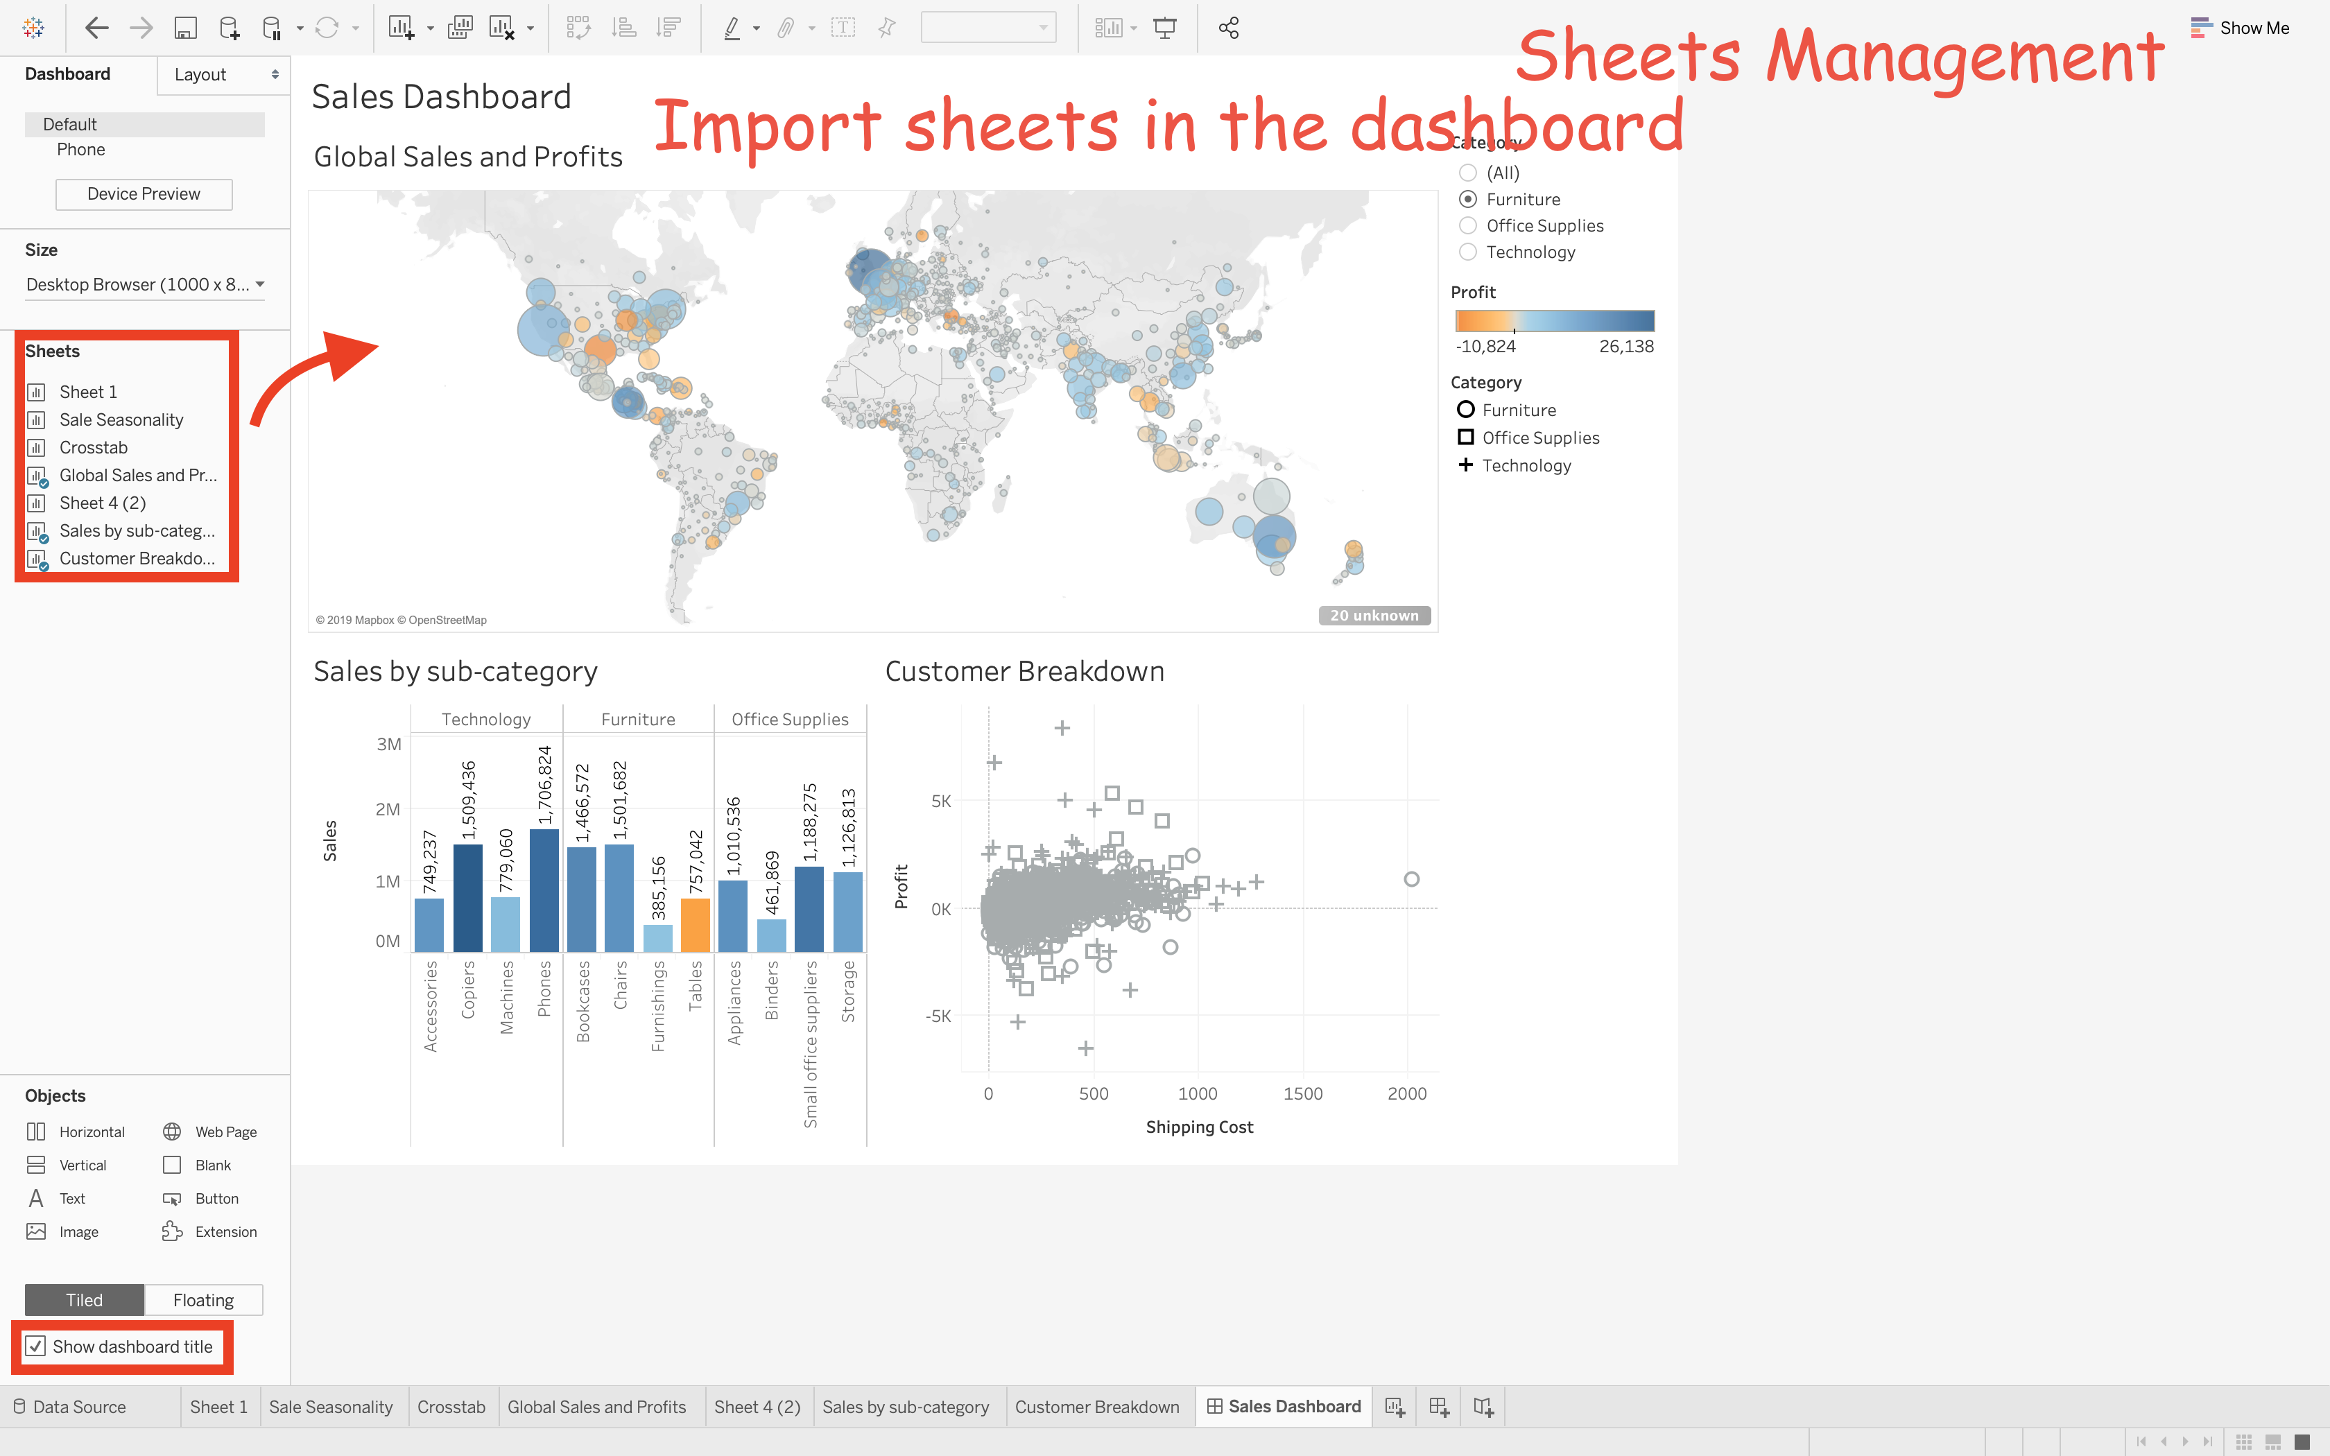Click the presentation mode icon
This screenshot has height=1456, width=2330.
(1165, 28)
